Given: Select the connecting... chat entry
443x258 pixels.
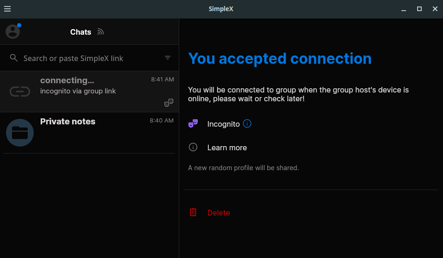Looking at the screenshot, I should [89, 92].
